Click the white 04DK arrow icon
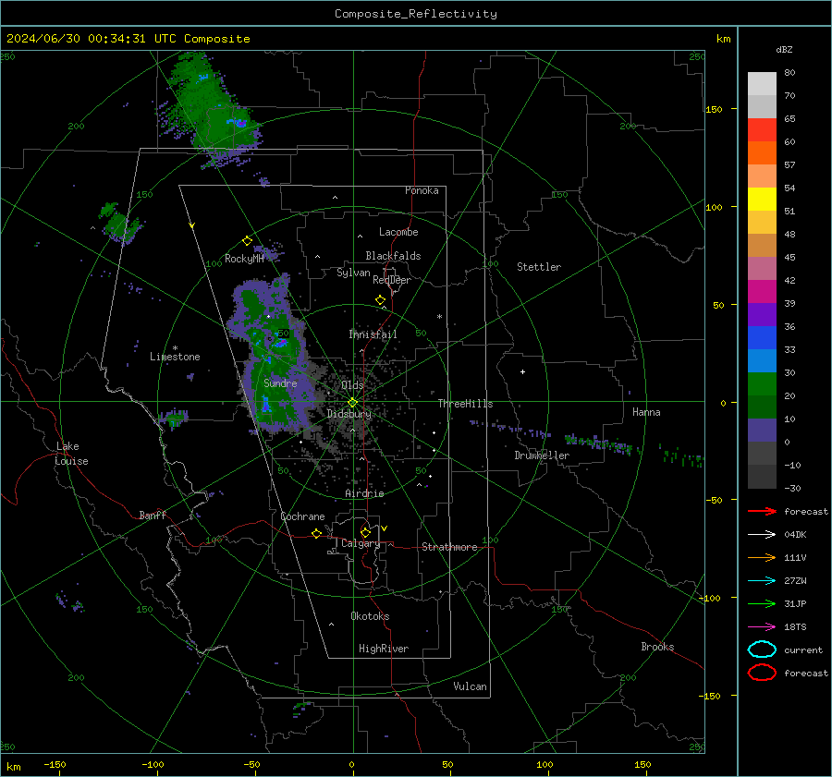Viewport: 832px width, 777px height. point(762,534)
